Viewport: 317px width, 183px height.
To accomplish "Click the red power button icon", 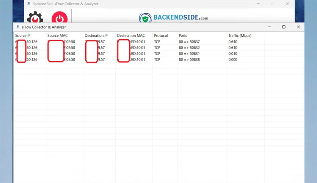I will click(x=60, y=17).
